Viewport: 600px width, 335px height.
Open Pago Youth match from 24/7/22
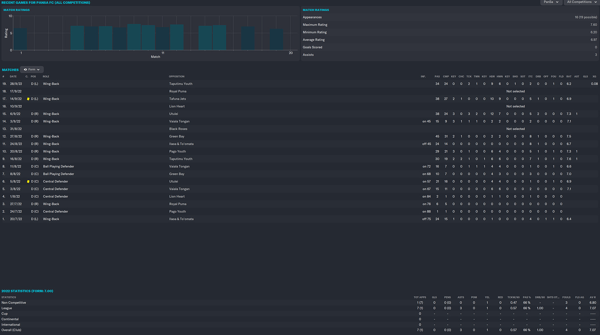click(177, 212)
